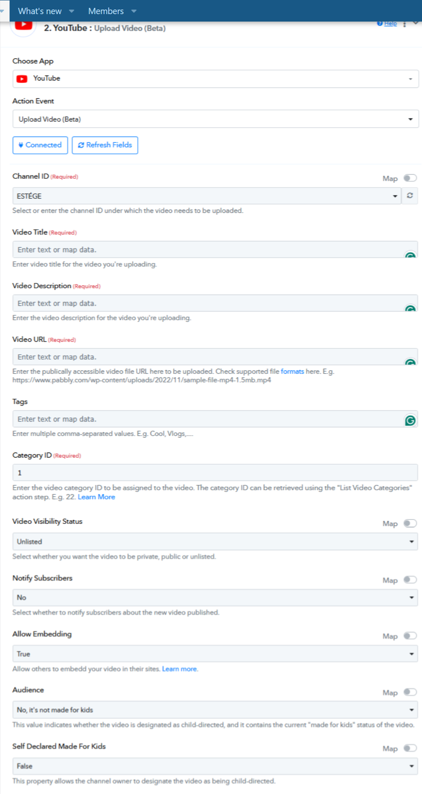Open the Choose App YouTube dropdown
Image resolution: width=422 pixels, height=794 pixels.
[x=216, y=79]
